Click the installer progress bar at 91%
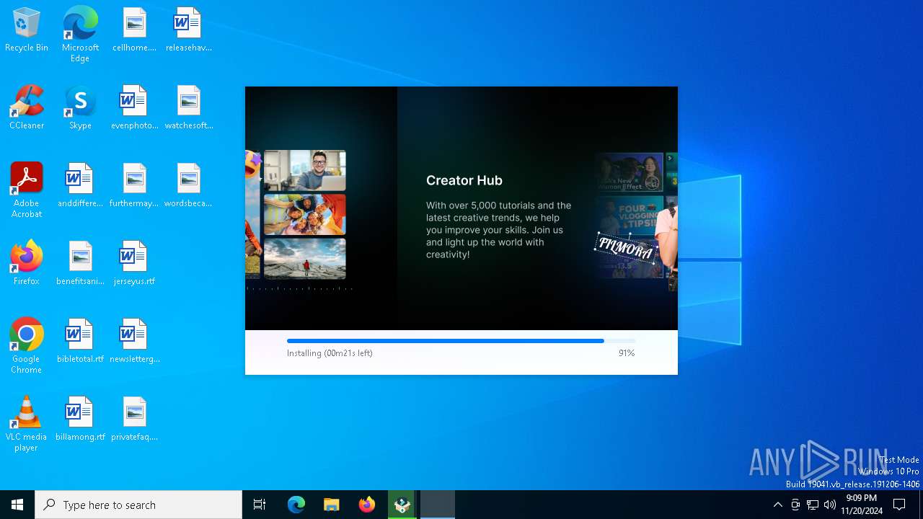The width and height of the screenshot is (923, 519). point(461,341)
